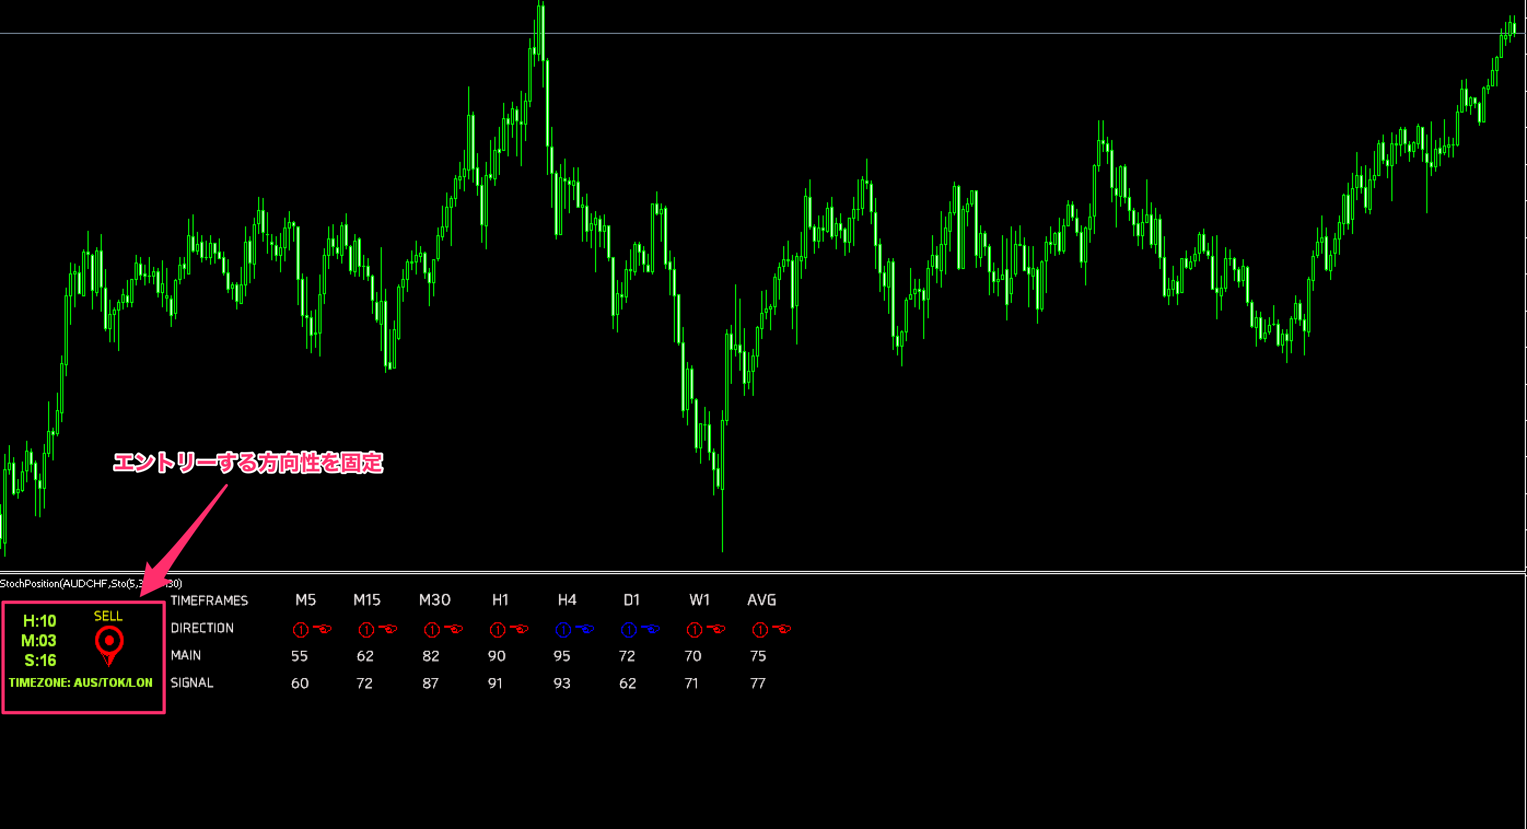Screen dimensions: 1527x829
Task: Click the D1 blue direction number icon
Action: click(x=629, y=629)
